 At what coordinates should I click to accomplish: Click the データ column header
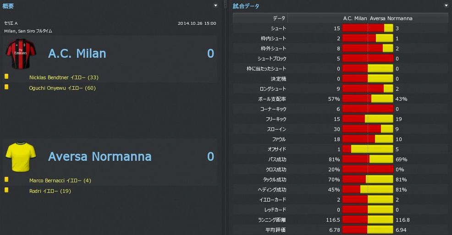point(279,18)
